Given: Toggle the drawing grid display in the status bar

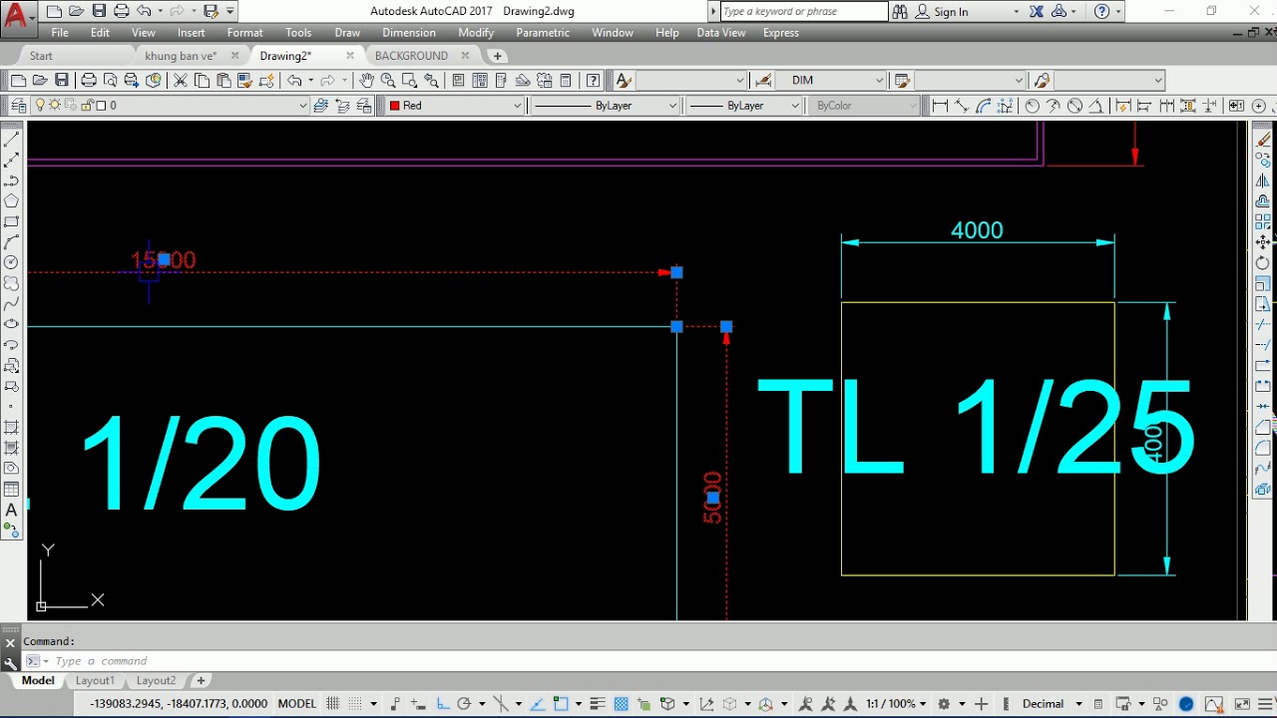Looking at the screenshot, I should 332,704.
